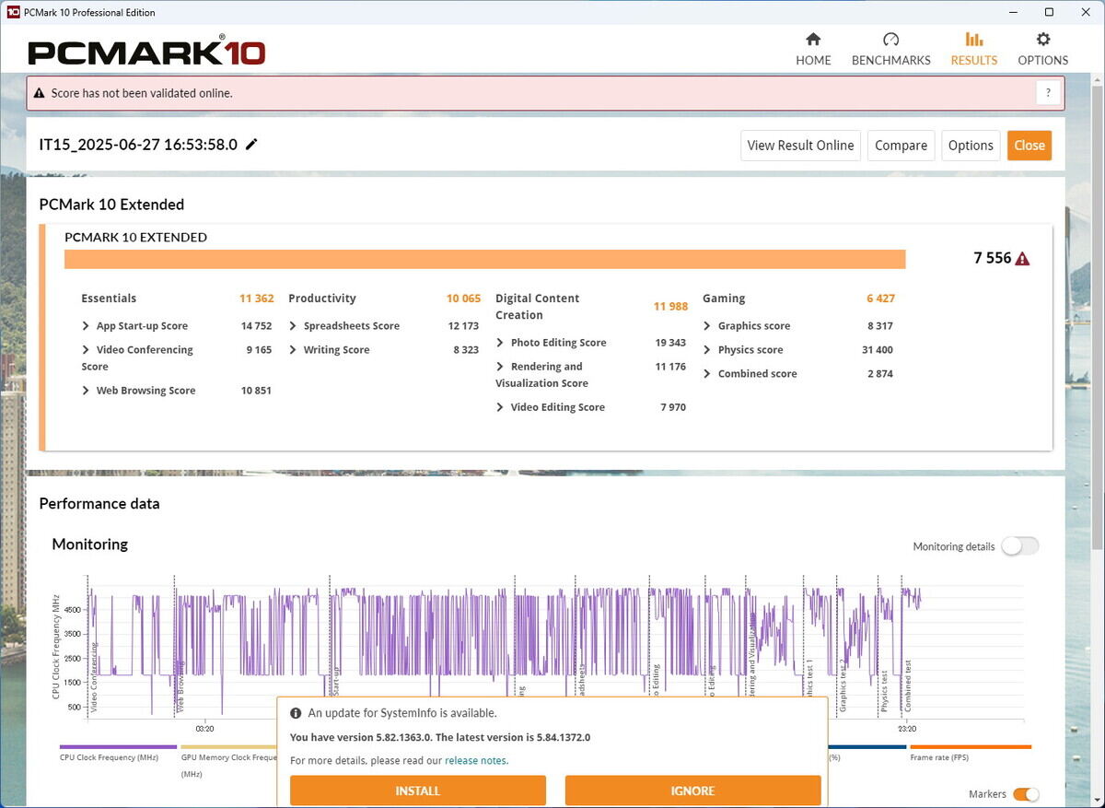
Task: Click the warning icon in validation banner
Action: [x=41, y=93]
